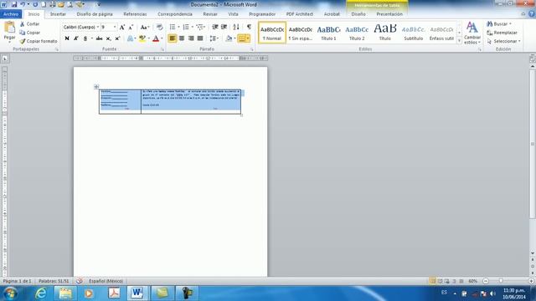The width and height of the screenshot is (536, 301).
Task: Decrease font size with shrink-font icon
Action: click(x=131, y=28)
